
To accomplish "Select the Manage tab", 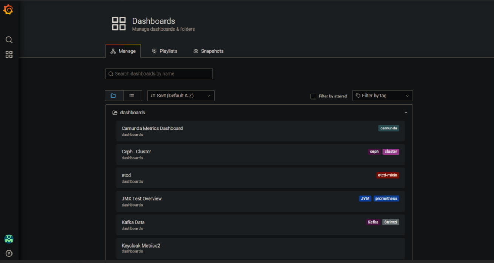I will coord(123,51).
